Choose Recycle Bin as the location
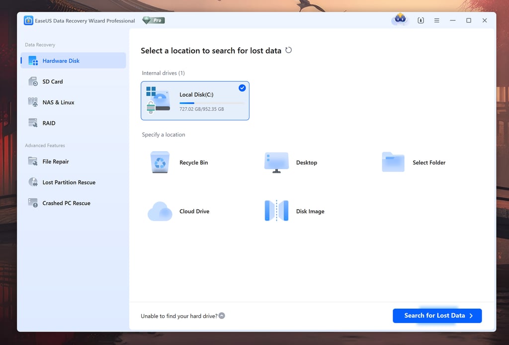 point(193,163)
